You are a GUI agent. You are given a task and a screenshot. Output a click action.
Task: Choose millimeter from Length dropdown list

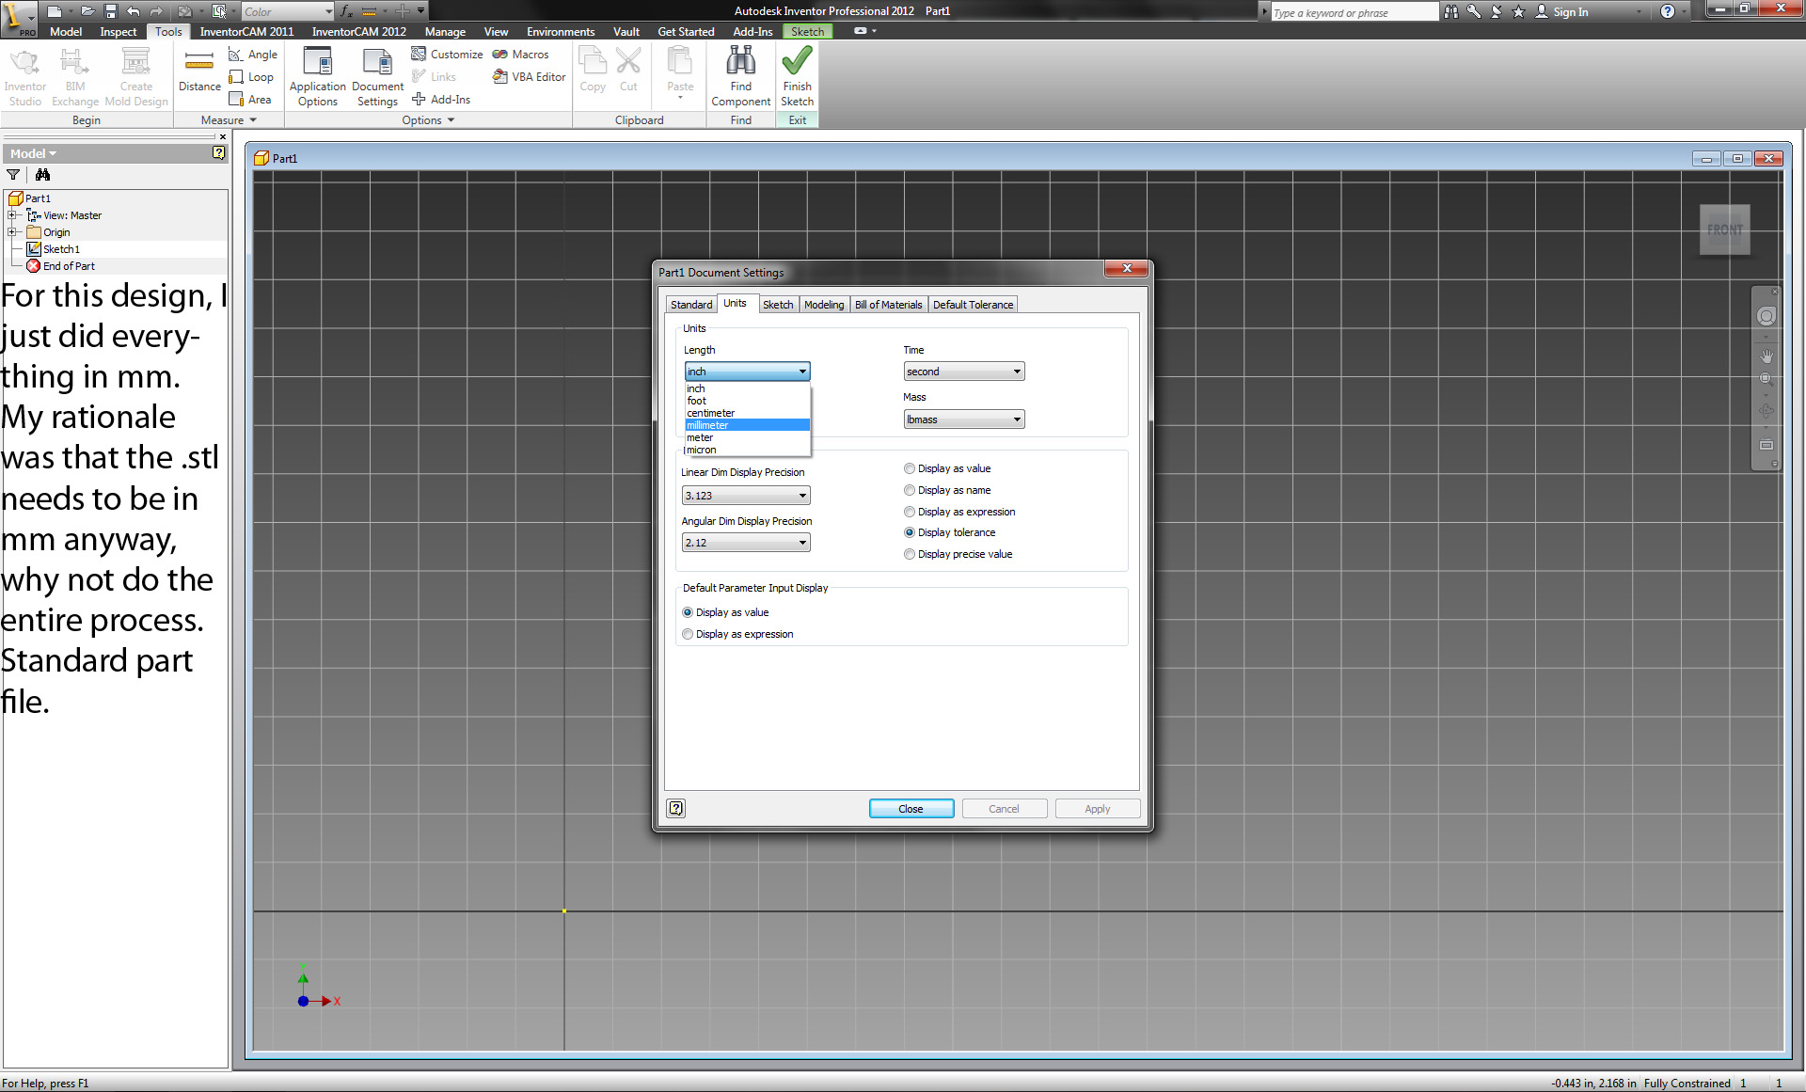[748, 425]
